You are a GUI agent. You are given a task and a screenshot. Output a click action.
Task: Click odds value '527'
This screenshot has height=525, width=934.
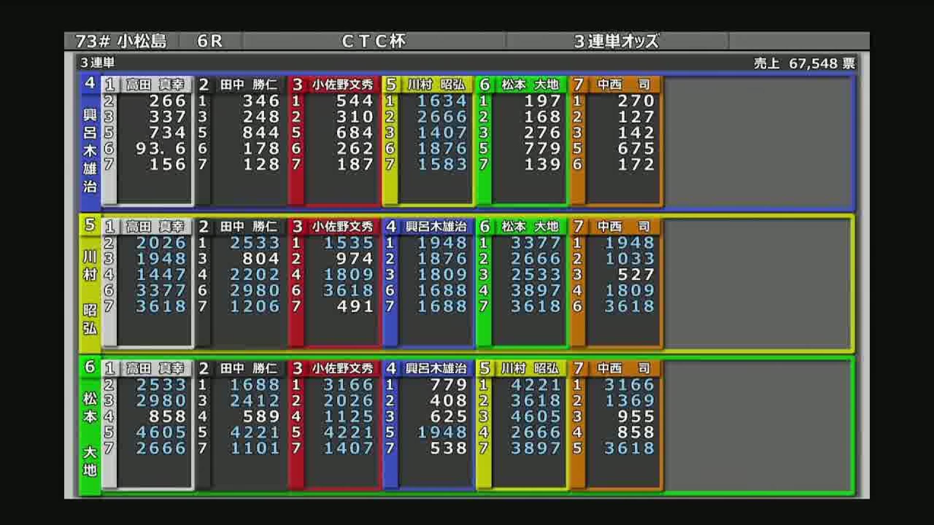point(636,275)
